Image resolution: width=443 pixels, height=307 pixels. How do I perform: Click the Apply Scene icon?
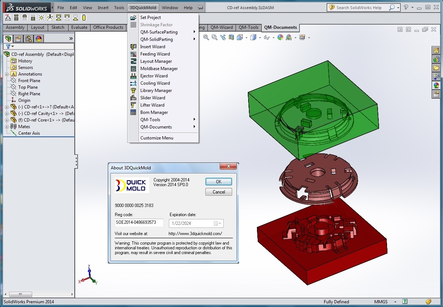pos(289,37)
